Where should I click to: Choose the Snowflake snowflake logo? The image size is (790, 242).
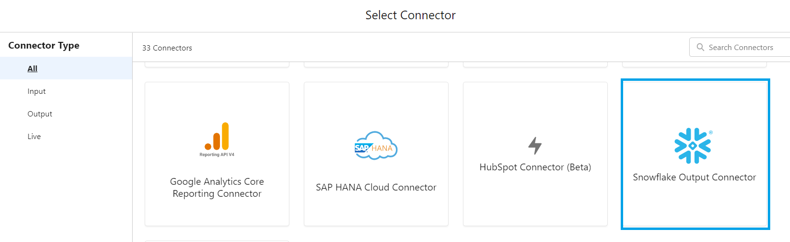693,145
